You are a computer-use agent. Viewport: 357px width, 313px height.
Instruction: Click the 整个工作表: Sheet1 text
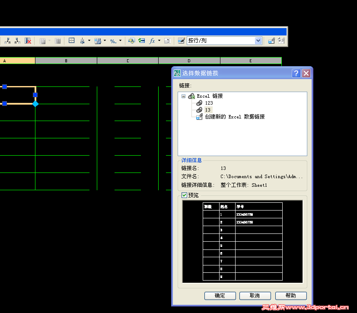point(244,185)
